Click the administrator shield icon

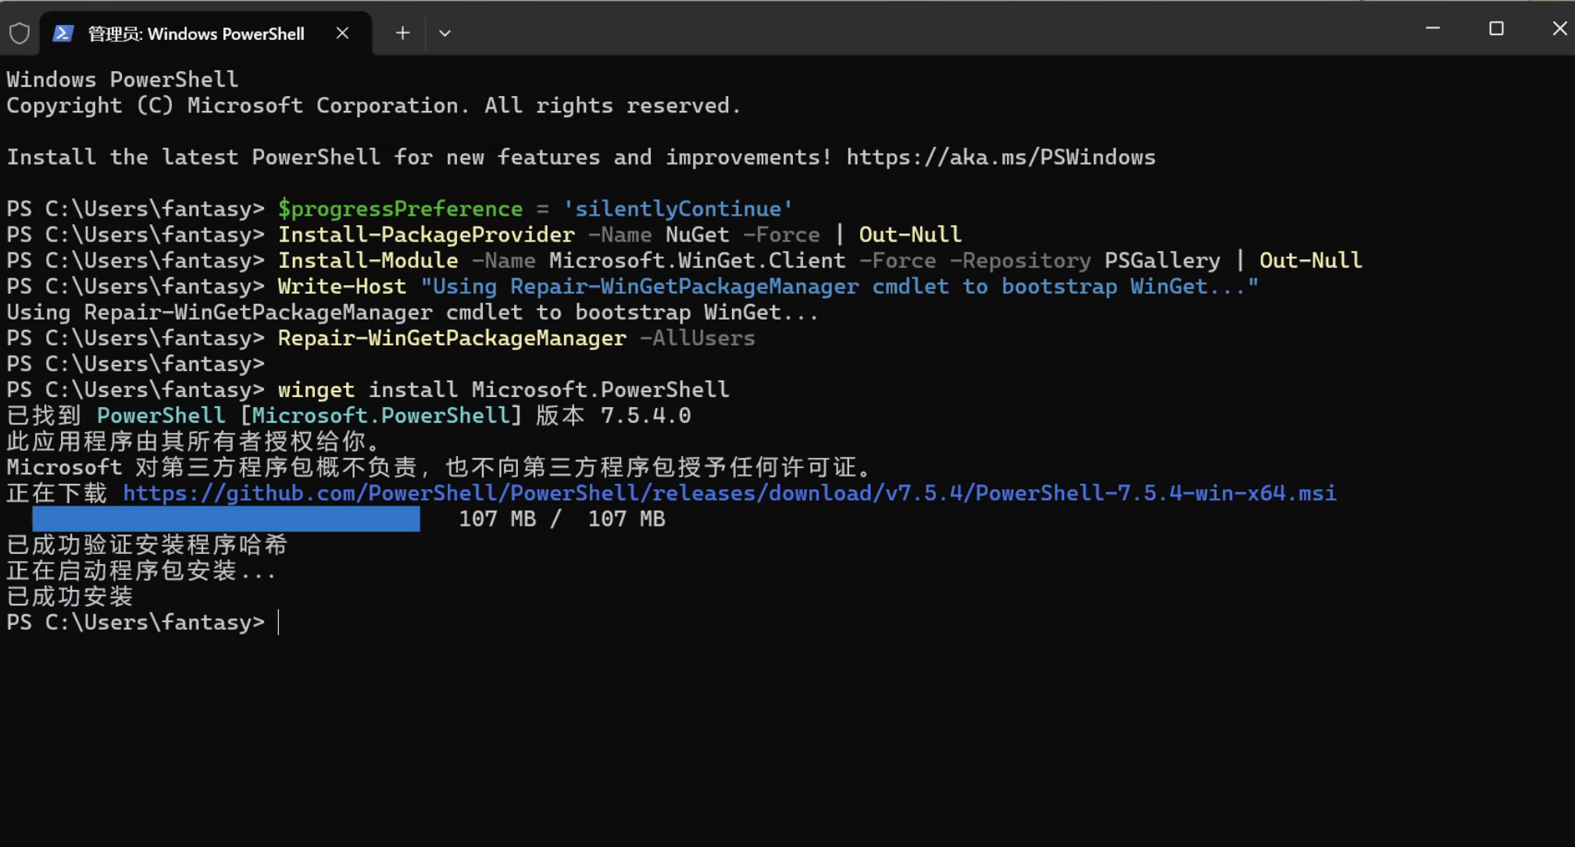click(20, 34)
